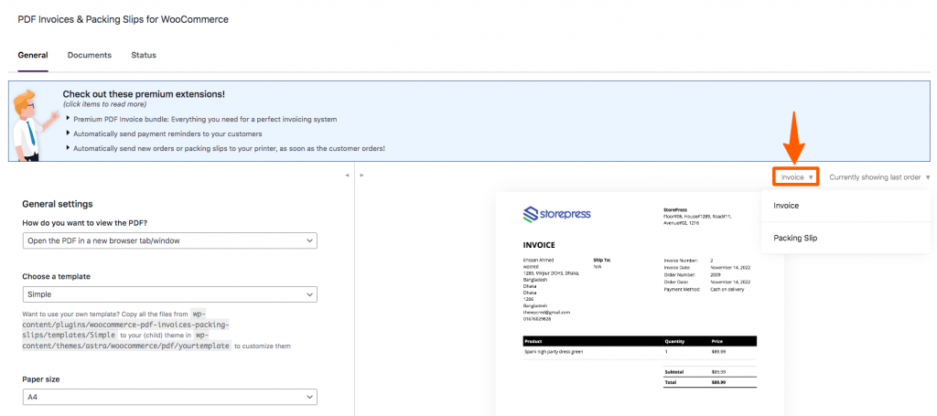Click the payment reminders extension item

click(x=167, y=133)
